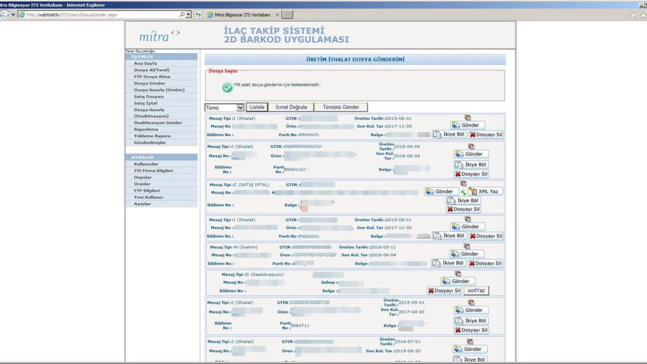Open Gönderilmişler in the sidebar
This screenshot has width=647, height=364.
150,142
